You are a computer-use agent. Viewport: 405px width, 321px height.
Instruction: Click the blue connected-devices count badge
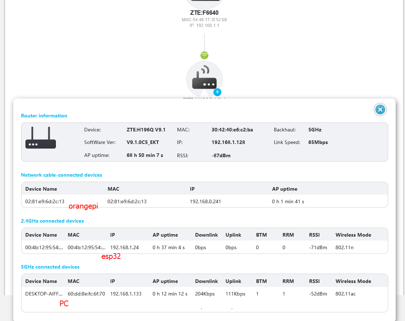[x=217, y=92]
